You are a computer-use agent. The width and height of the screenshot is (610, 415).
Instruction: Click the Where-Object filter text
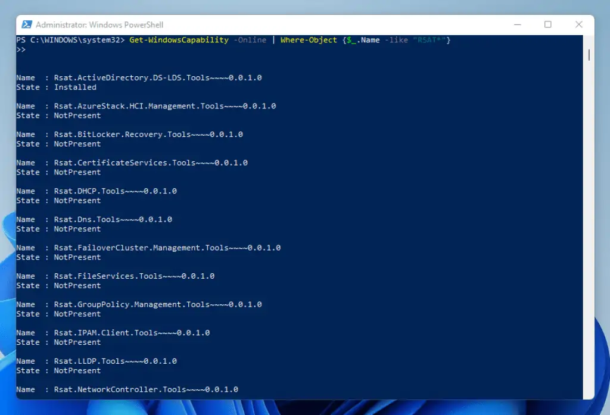pyautogui.click(x=310, y=40)
